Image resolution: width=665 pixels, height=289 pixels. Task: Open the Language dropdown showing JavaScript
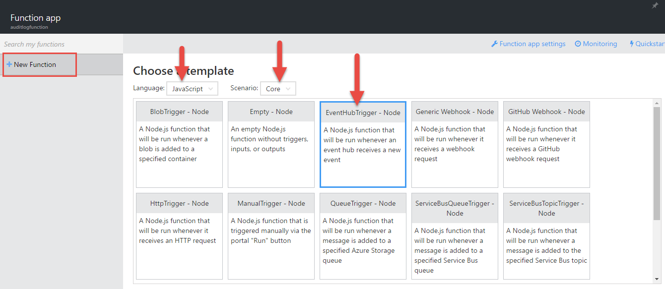click(192, 89)
